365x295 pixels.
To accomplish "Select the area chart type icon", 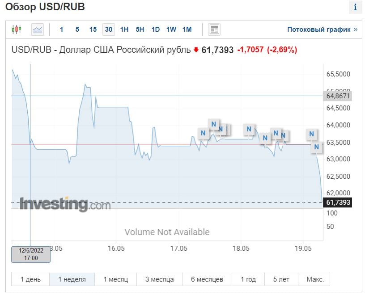I will pos(38,29).
